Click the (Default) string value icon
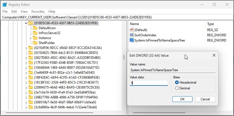Screen dimensions: 234x116 (132, 30)
